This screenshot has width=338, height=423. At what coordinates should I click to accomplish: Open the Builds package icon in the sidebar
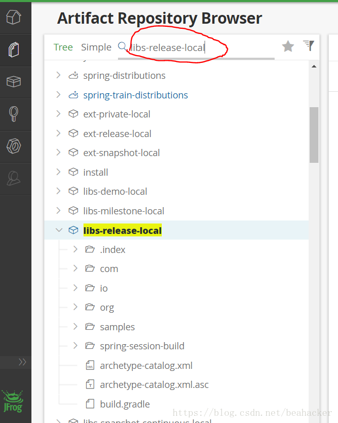point(13,81)
